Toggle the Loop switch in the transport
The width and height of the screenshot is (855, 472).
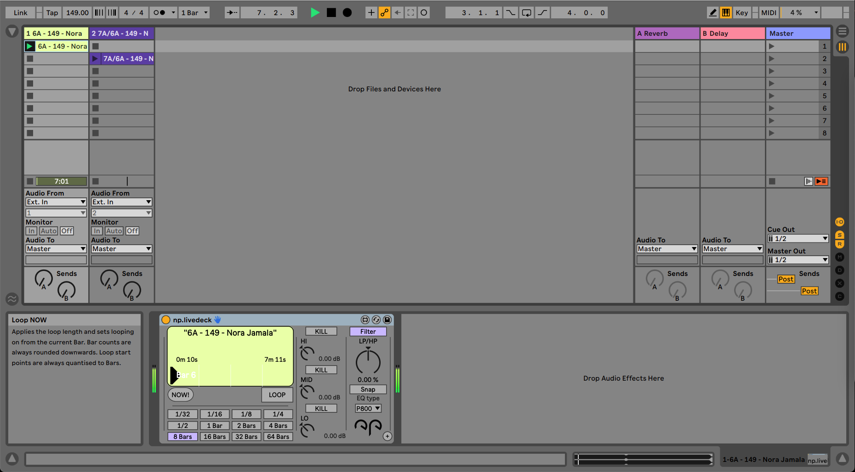click(526, 12)
